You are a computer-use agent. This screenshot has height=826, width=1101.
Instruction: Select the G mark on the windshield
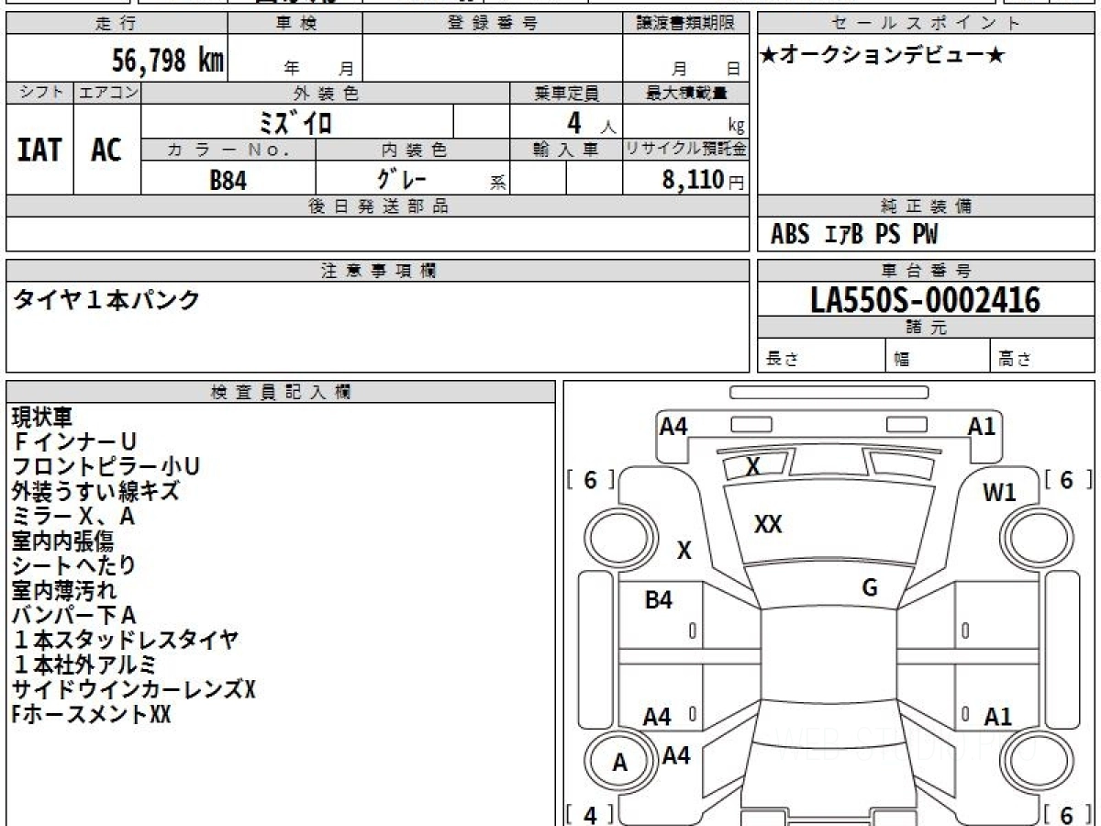pyautogui.click(x=870, y=588)
